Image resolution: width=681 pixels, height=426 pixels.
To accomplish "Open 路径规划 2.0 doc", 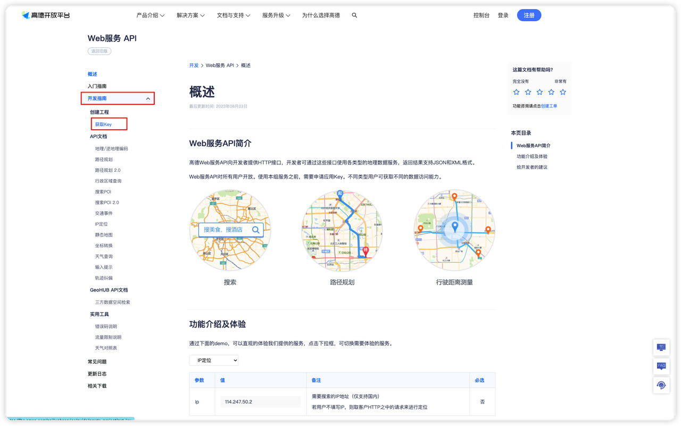I will click(x=108, y=170).
